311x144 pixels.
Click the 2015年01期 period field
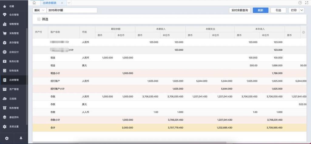coord(72,10)
